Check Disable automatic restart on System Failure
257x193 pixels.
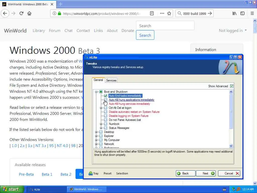tap(106, 112)
